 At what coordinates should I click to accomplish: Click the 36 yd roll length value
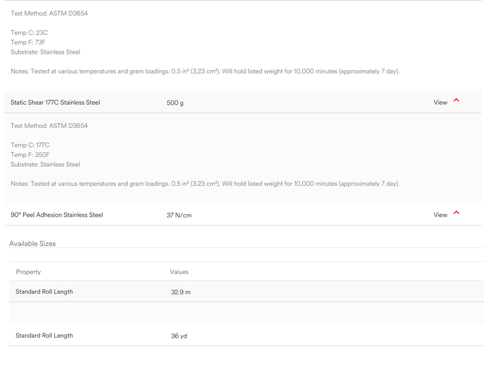(178, 336)
